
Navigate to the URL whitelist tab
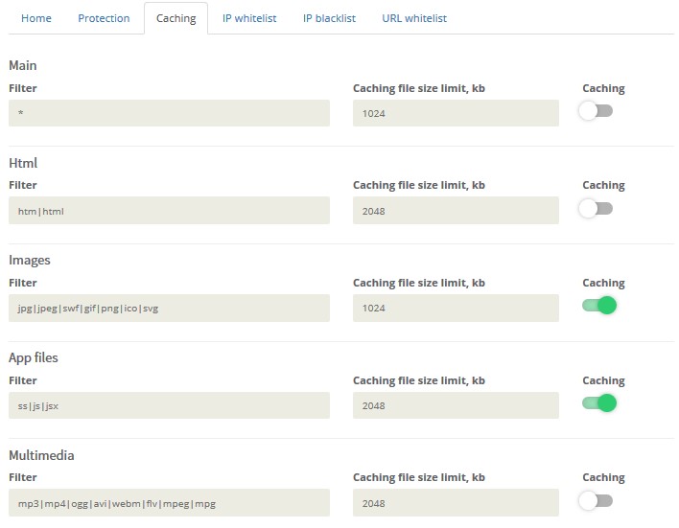[x=413, y=18]
